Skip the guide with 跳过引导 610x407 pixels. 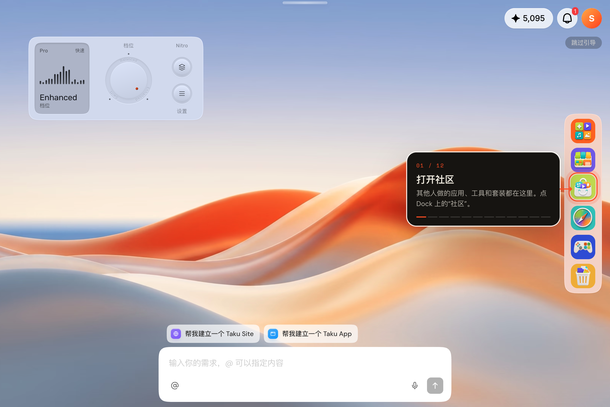pyautogui.click(x=583, y=42)
